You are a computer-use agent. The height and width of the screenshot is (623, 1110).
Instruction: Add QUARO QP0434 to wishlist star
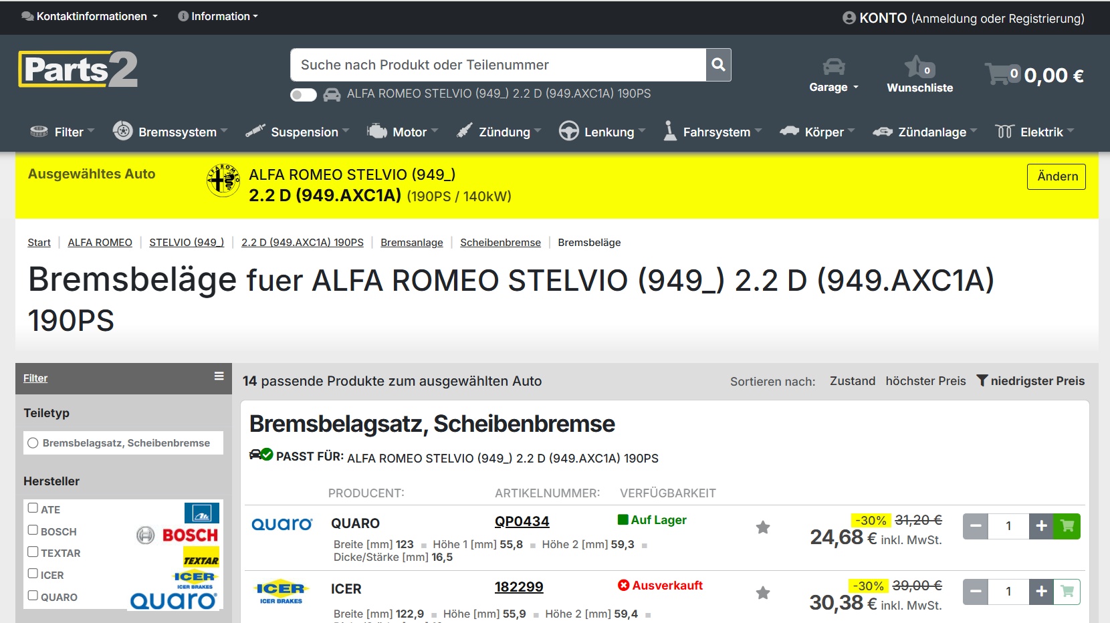coord(763,527)
